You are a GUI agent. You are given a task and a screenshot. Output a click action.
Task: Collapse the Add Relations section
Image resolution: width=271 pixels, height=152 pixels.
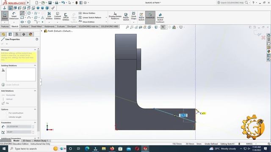pos(35,91)
